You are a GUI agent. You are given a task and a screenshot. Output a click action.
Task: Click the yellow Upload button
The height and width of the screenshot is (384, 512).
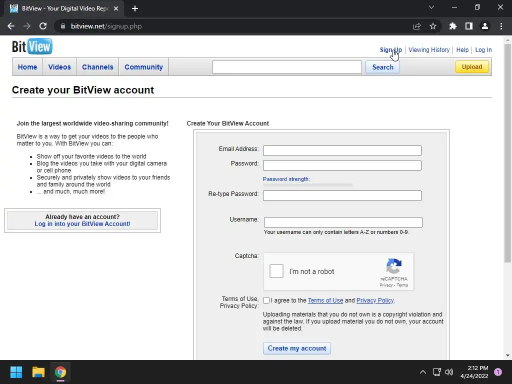click(472, 67)
